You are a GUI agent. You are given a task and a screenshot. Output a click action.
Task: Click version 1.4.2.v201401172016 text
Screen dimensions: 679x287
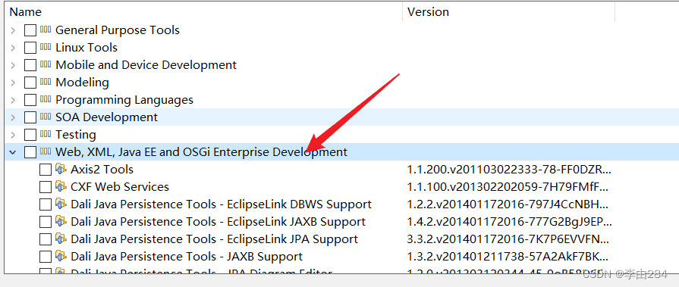[509, 222]
